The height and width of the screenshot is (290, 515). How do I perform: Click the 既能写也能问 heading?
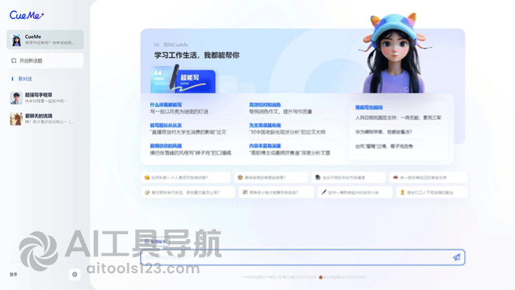tap(369, 108)
